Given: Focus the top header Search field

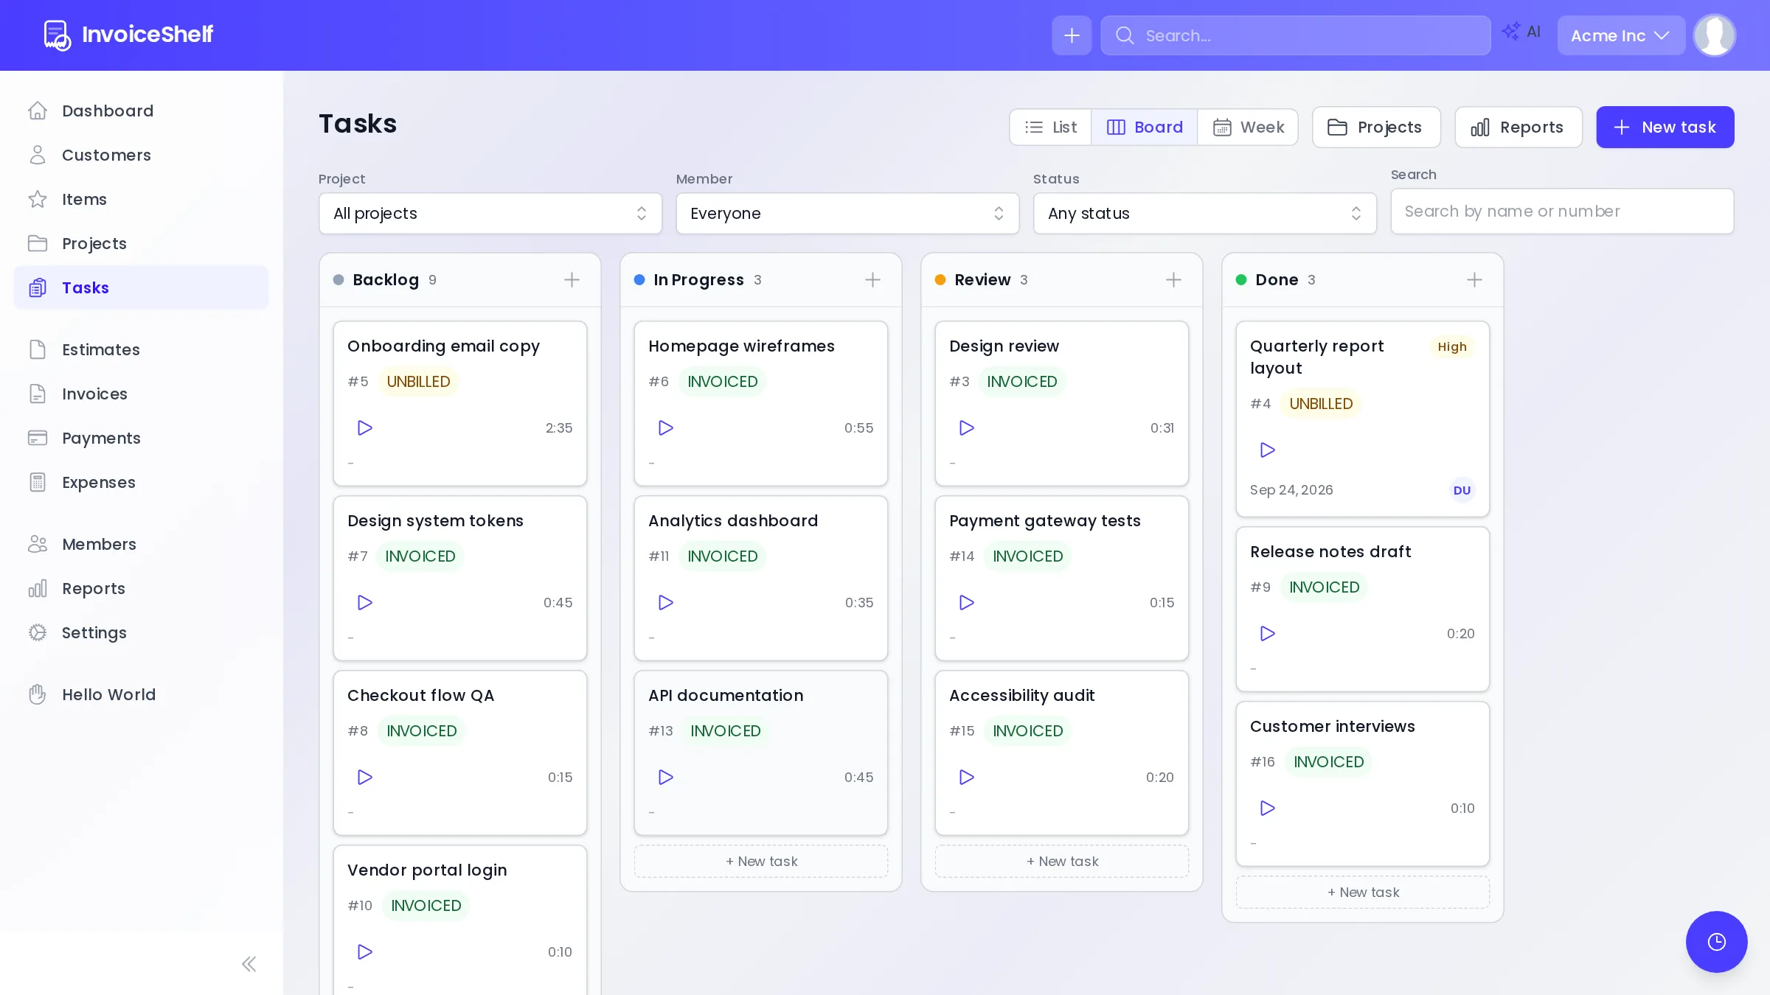Looking at the screenshot, I should (x=1296, y=35).
